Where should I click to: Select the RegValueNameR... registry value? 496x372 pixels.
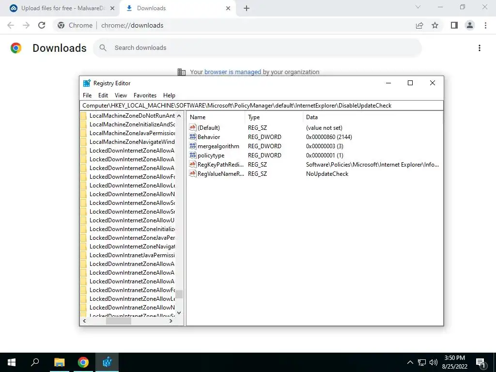pos(220,174)
